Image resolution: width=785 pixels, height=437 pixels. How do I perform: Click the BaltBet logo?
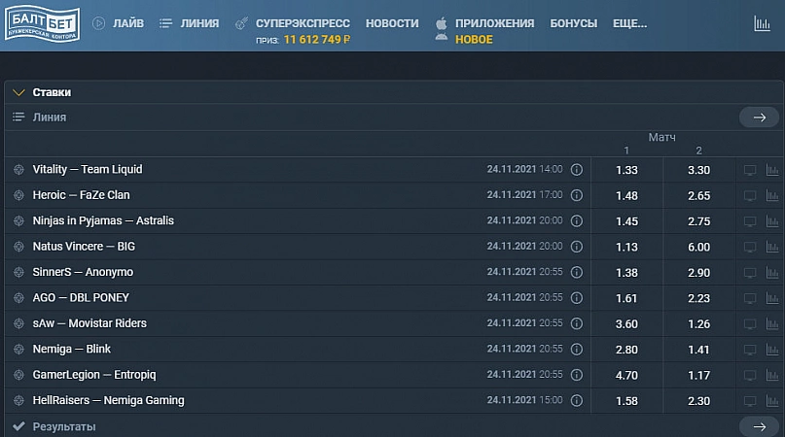(42, 23)
